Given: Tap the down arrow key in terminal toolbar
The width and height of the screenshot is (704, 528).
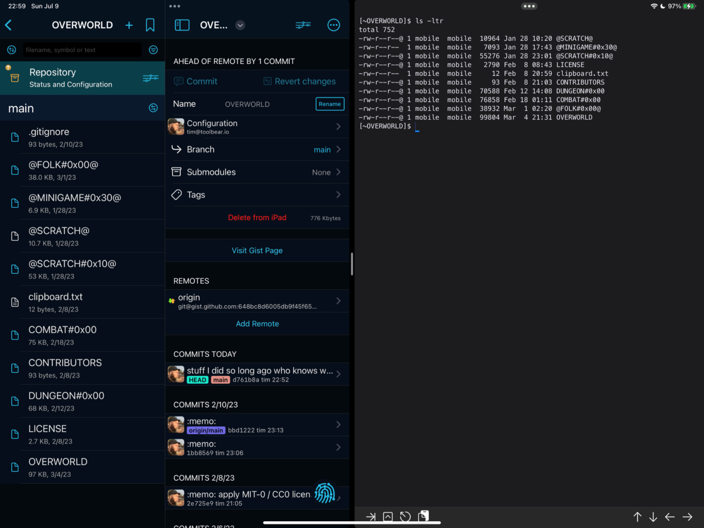Looking at the screenshot, I should click(x=653, y=517).
